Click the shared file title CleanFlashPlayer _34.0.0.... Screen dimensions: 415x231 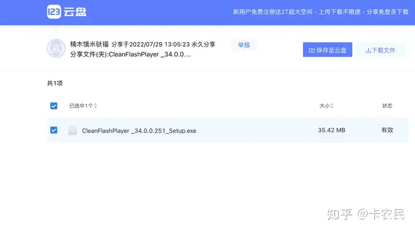pyautogui.click(x=150, y=55)
